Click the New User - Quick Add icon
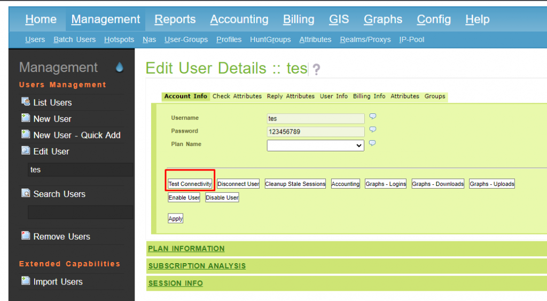 click(26, 134)
